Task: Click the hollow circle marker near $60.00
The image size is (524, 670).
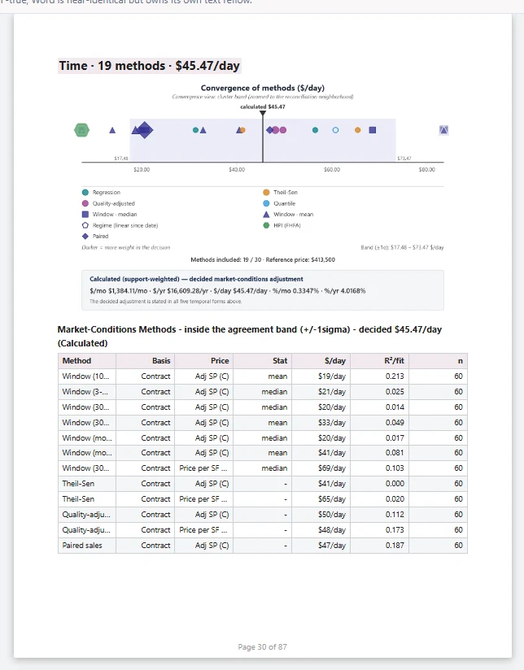Action: (335, 130)
